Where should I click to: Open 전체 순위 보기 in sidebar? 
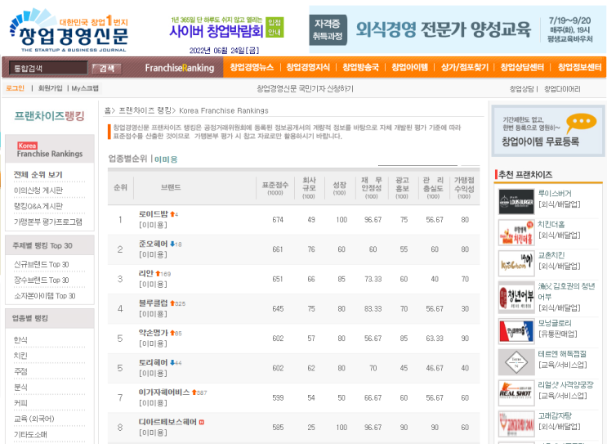[38, 175]
